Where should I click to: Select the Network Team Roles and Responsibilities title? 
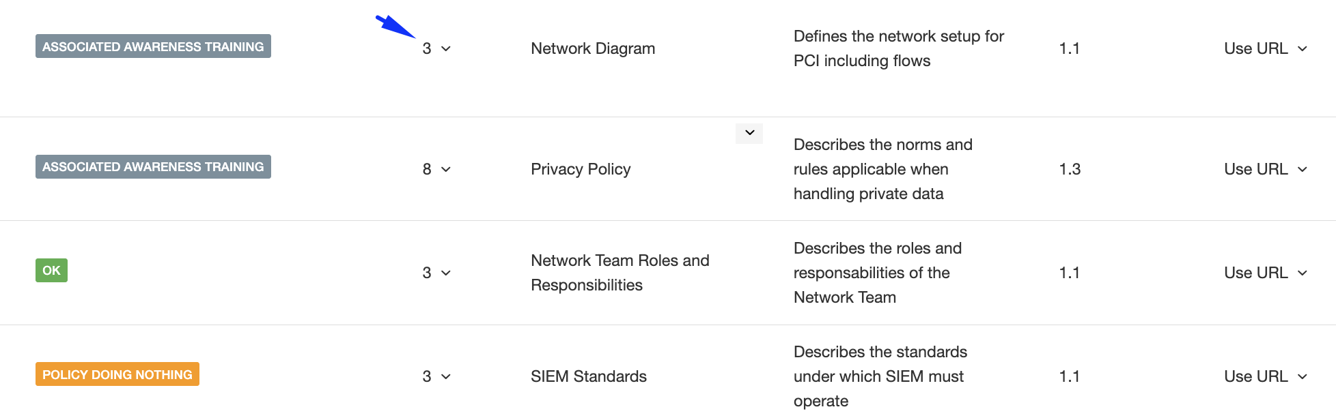click(x=620, y=273)
